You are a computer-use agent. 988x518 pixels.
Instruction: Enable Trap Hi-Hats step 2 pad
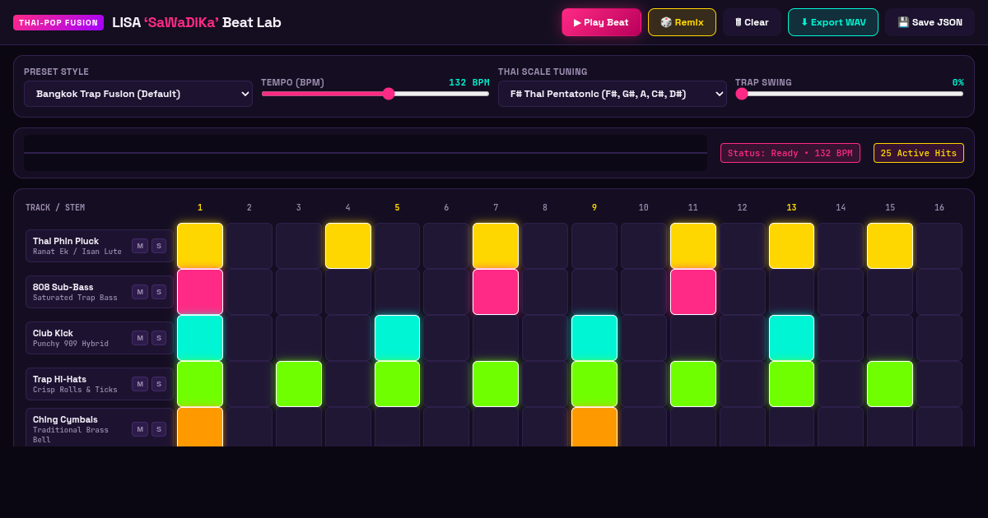coord(249,384)
